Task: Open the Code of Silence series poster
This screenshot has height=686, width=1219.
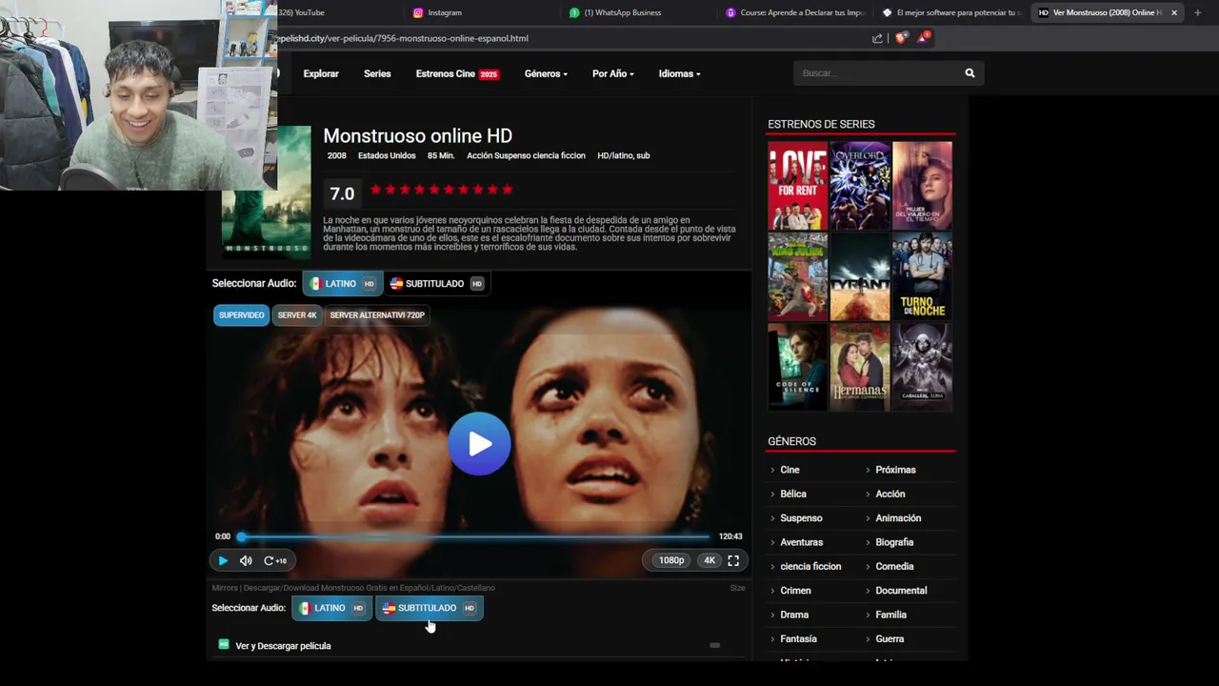Action: coord(797,368)
